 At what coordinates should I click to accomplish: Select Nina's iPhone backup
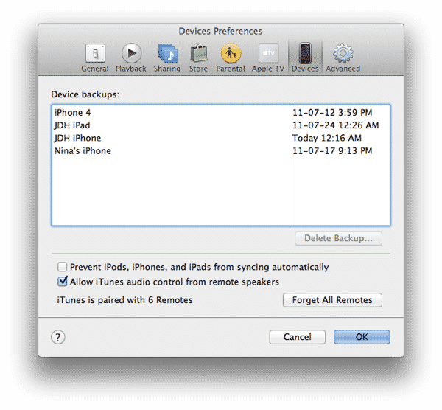point(83,150)
